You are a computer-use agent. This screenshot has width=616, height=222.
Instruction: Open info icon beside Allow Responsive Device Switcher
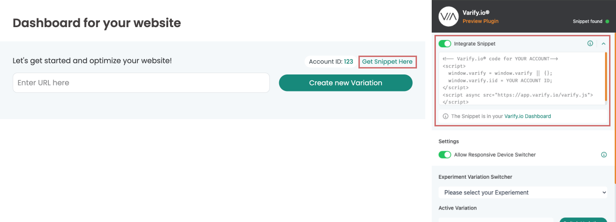(x=604, y=155)
